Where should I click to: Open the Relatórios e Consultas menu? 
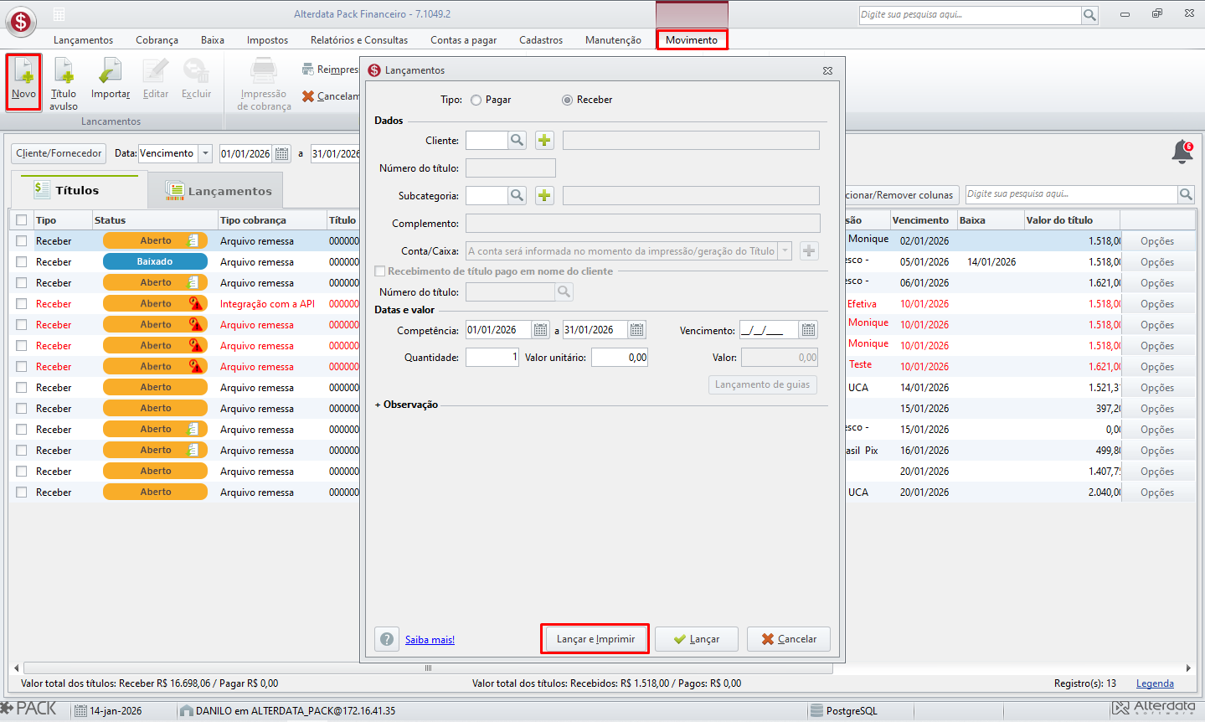pos(359,40)
